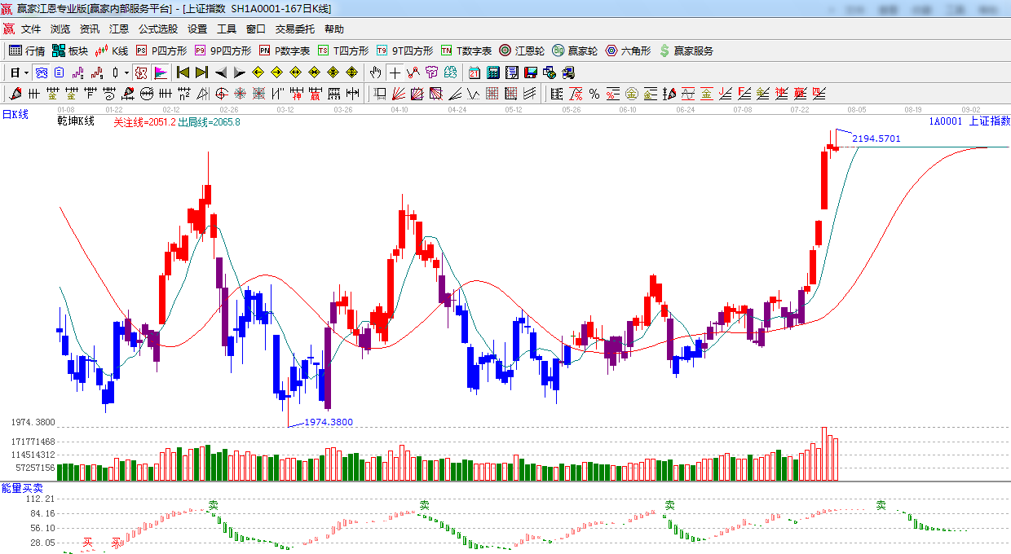Select the hand pan cursor tool
1011x554 pixels.
pos(375,73)
